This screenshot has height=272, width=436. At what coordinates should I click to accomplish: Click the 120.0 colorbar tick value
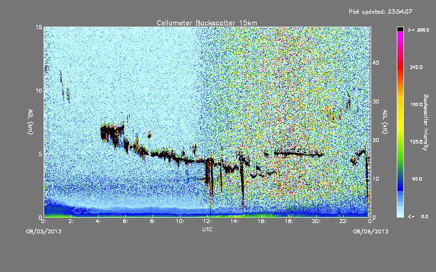pyautogui.click(x=416, y=141)
